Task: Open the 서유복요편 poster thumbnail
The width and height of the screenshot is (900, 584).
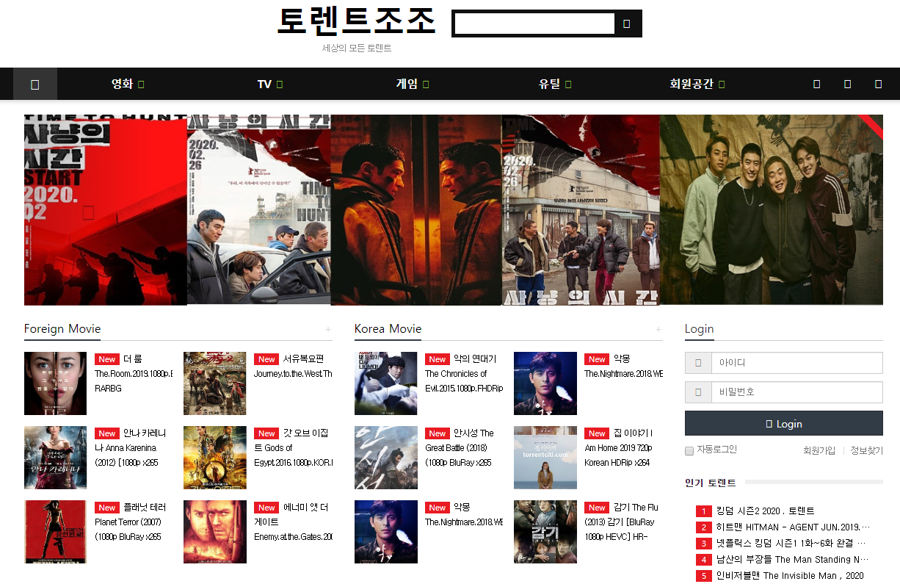Action: 214,383
